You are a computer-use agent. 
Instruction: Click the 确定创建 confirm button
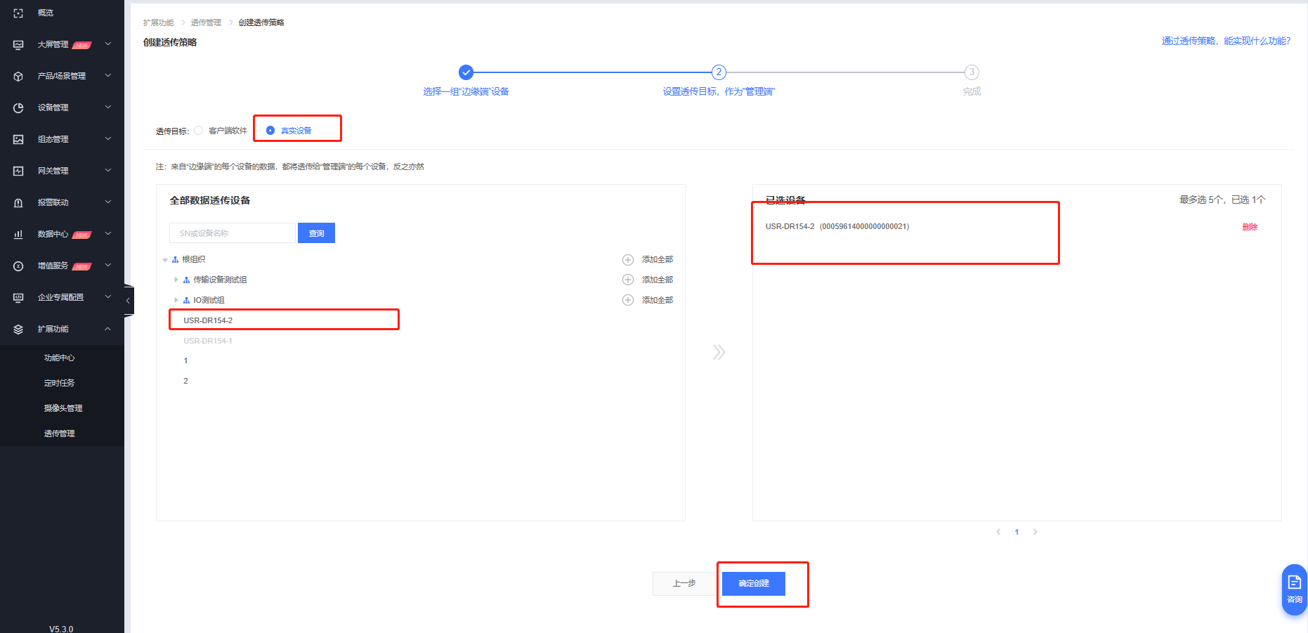coord(753,583)
